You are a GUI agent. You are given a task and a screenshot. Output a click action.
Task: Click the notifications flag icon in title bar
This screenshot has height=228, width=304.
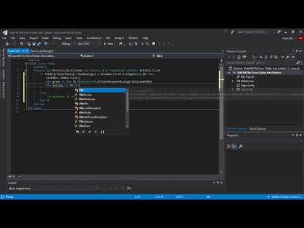pyautogui.click(x=225, y=32)
